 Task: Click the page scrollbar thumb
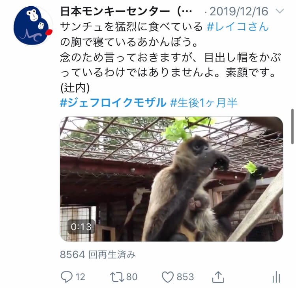pyautogui.click(x=292, y=126)
